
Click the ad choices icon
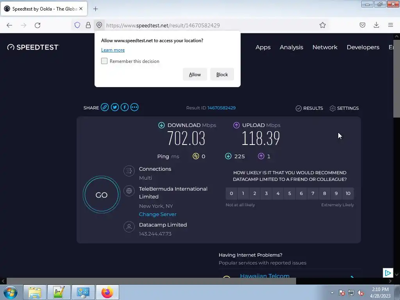point(388,273)
